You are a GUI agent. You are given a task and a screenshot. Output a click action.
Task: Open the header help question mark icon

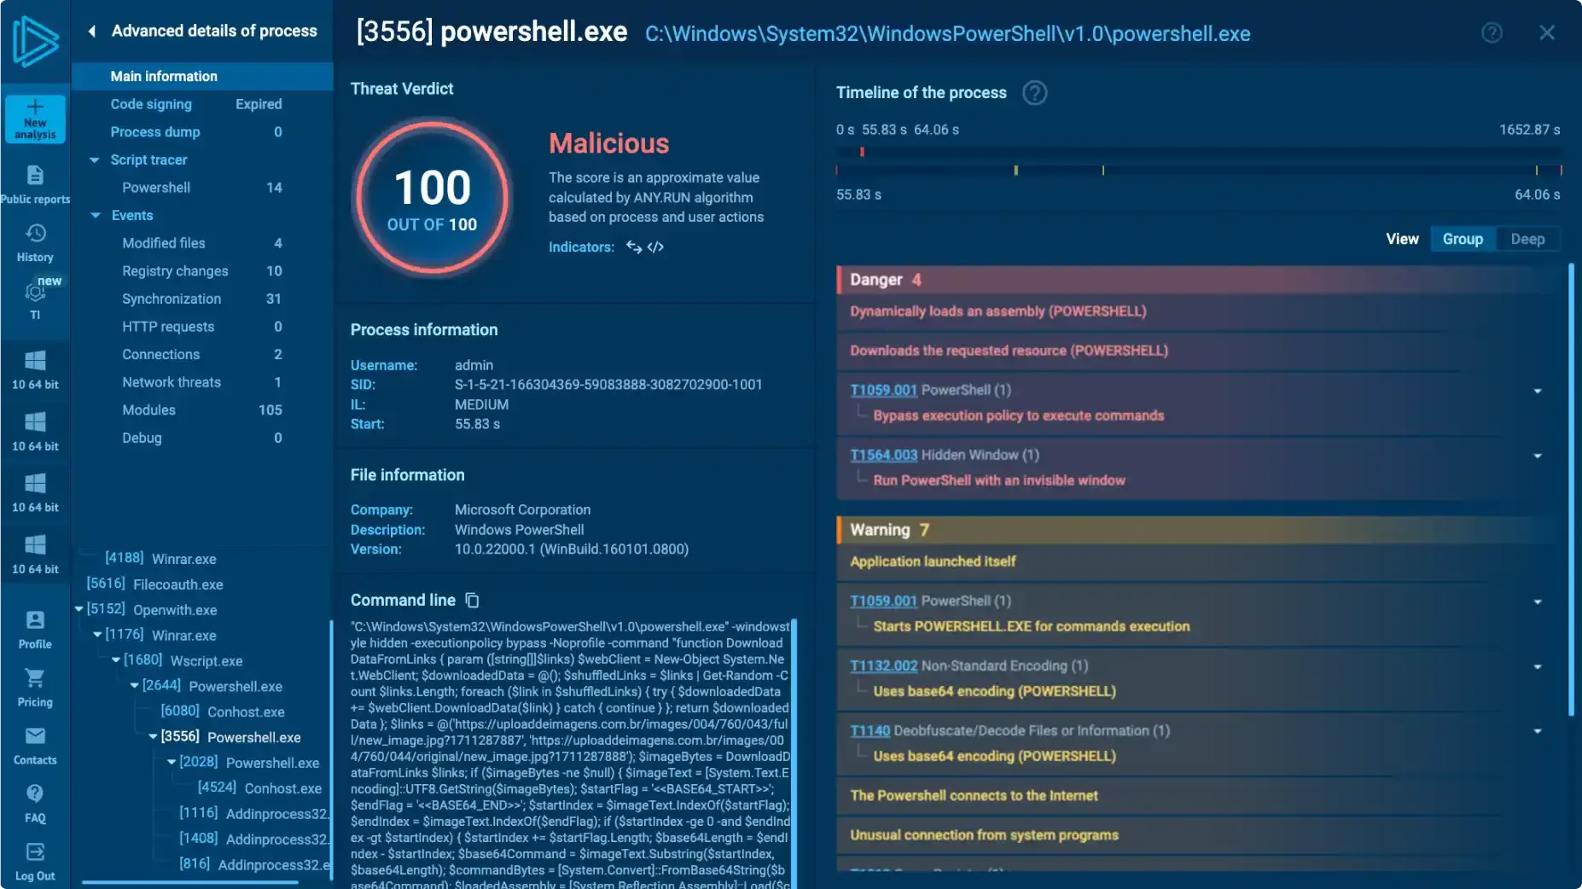[1492, 33]
